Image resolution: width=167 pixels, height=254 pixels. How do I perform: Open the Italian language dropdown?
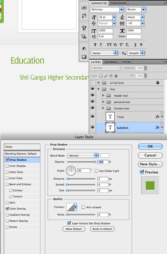coord(104,53)
